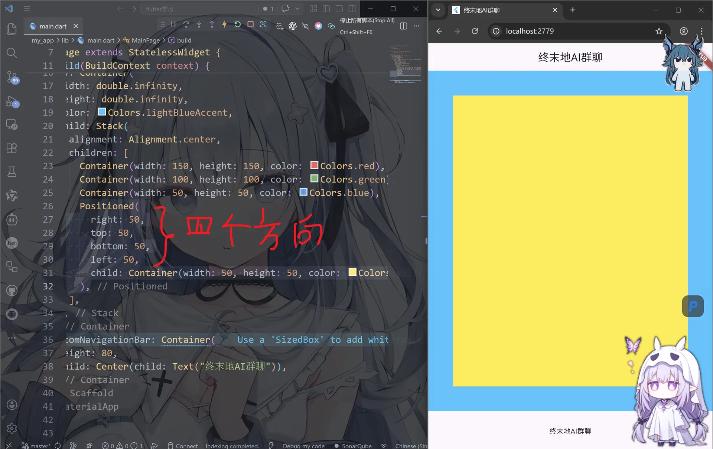Open the Explorer view in VS Code sidebar
This screenshot has width=713, height=449.
click(12, 29)
